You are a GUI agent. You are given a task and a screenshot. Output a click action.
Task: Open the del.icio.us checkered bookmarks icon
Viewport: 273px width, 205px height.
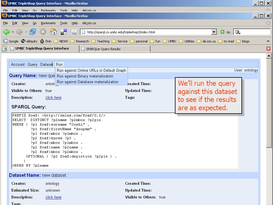[63, 32]
